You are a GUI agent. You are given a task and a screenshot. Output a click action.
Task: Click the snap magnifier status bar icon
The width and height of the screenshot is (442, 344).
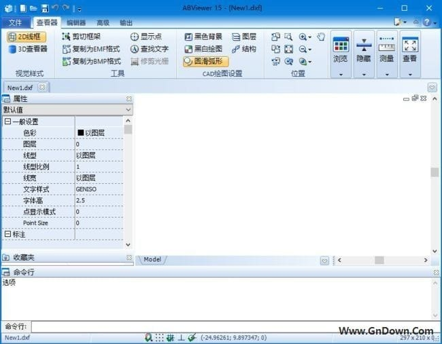(x=148, y=337)
